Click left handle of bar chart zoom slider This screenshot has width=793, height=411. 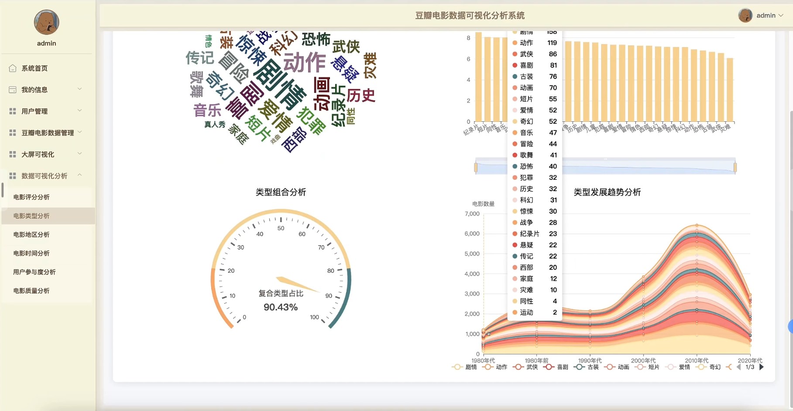476,167
